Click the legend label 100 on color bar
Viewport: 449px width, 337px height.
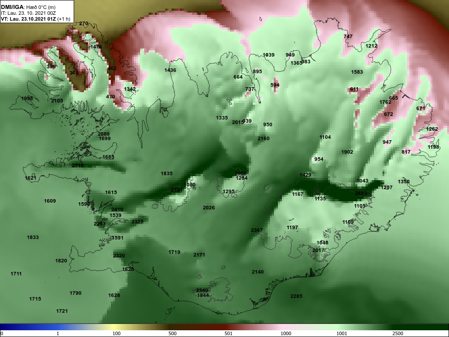click(116, 333)
